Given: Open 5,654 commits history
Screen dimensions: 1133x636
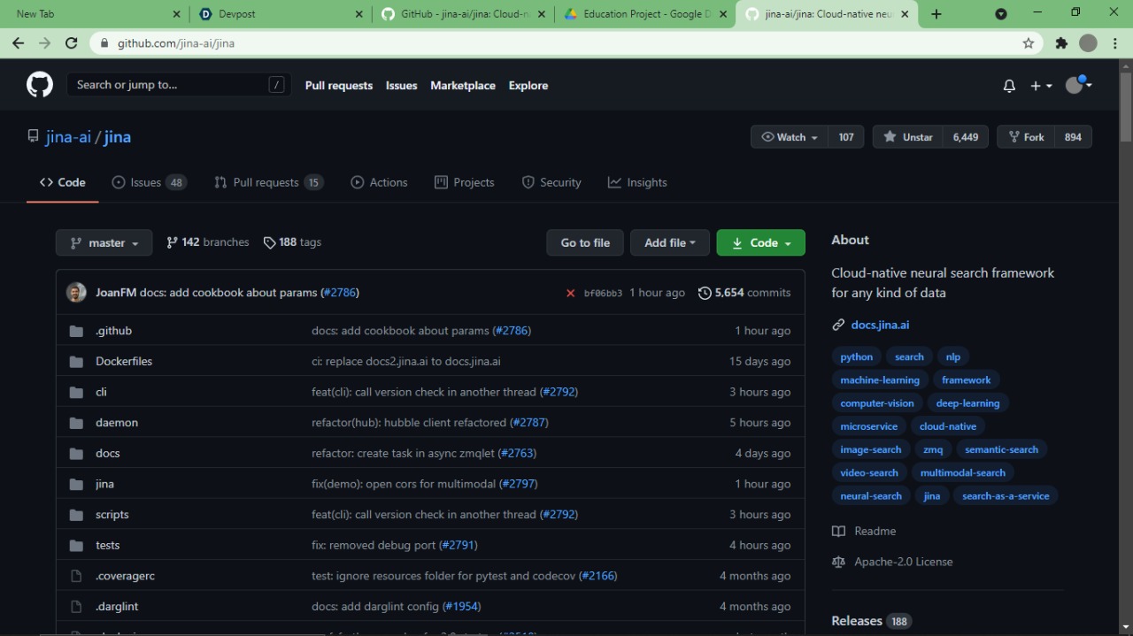Looking at the screenshot, I should [744, 293].
